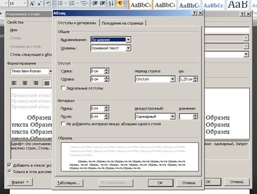Open the Times New Roman font dropdown
Screen dimensions: 257x194
pyautogui.click(x=50, y=71)
